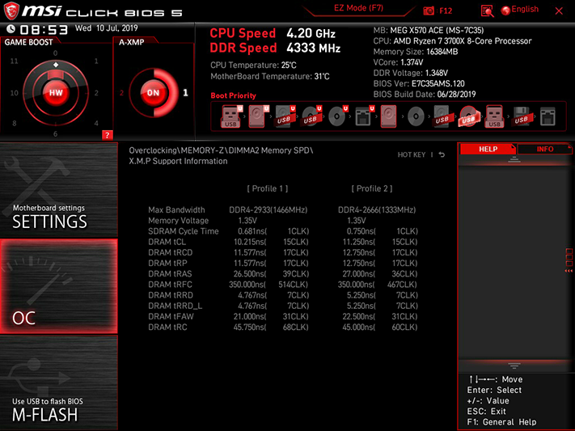Click the date Wed 10 Jul, 2019
Image resolution: width=575 pixels, height=431 pixels.
coord(106,28)
